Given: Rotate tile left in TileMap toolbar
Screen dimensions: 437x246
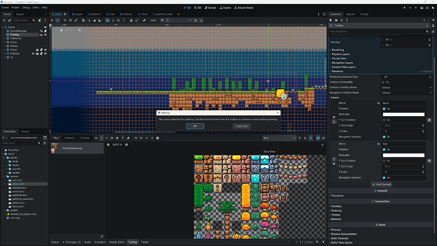Looking at the screenshot, I should point(136,138).
